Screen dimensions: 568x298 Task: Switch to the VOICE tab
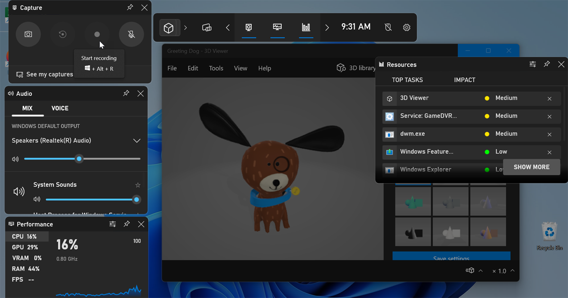pos(60,108)
